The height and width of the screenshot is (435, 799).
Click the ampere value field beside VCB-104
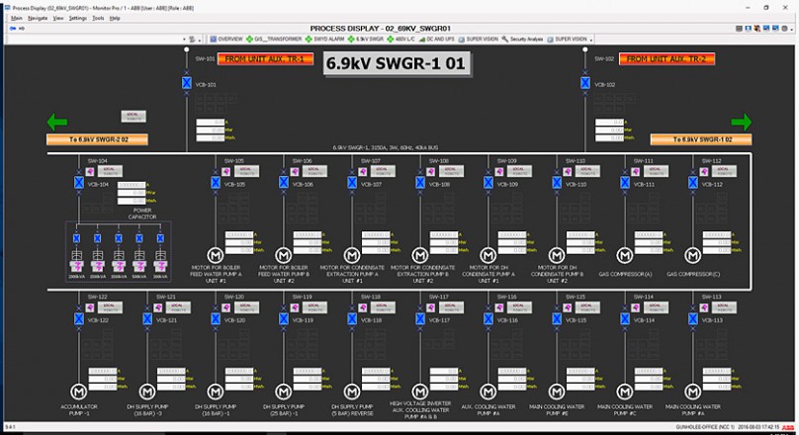pos(132,186)
